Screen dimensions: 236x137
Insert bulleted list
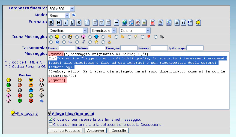190,23
